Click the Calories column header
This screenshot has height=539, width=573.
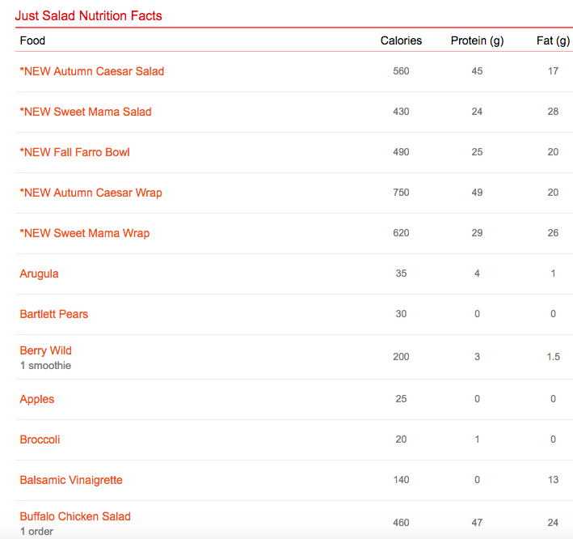pos(401,40)
